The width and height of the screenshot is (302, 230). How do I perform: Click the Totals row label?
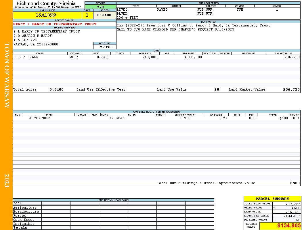tap(20, 227)
